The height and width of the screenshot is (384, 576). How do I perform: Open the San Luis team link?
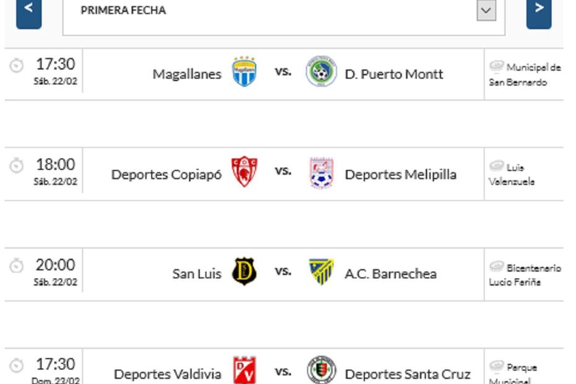pyautogui.click(x=196, y=274)
